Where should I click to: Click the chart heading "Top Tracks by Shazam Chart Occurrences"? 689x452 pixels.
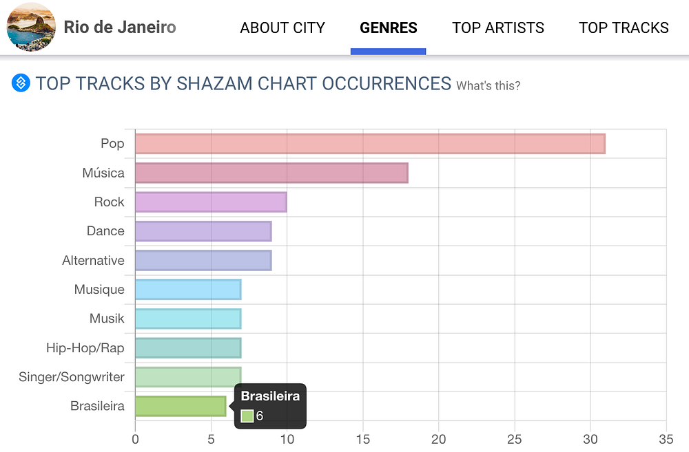pos(243,84)
